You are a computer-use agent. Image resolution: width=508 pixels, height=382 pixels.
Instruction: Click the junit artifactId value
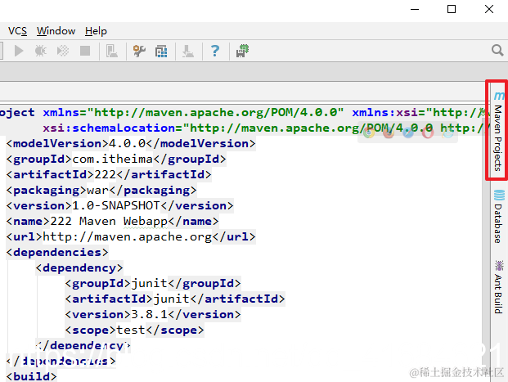point(171,299)
